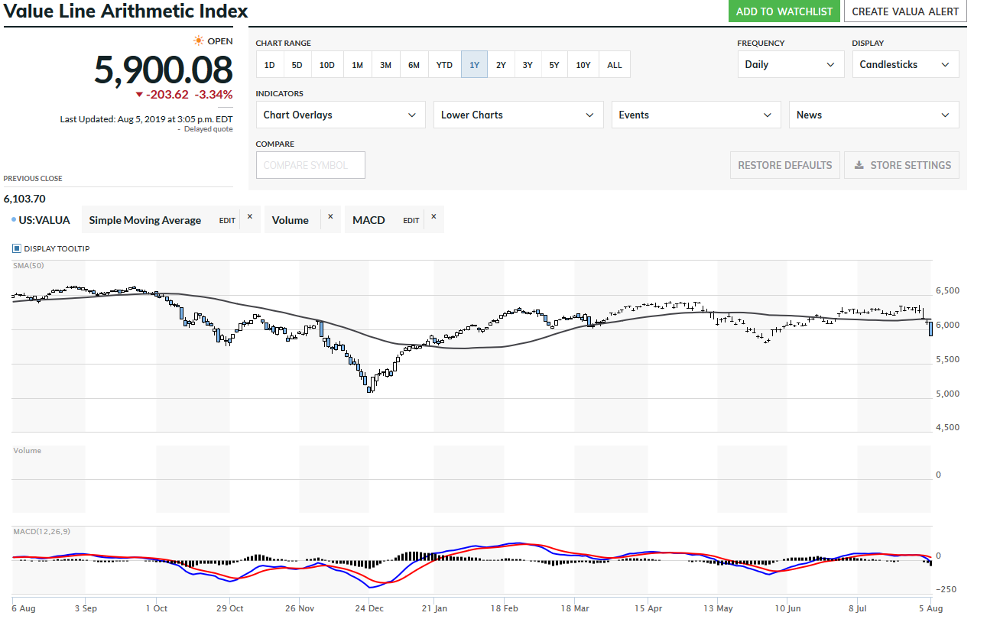Image resolution: width=987 pixels, height=632 pixels.
Task: Click the 5 Aug date axis label
Action: click(930, 609)
